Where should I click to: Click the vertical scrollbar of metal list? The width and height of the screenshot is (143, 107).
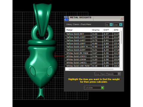click(x=121, y=37)
